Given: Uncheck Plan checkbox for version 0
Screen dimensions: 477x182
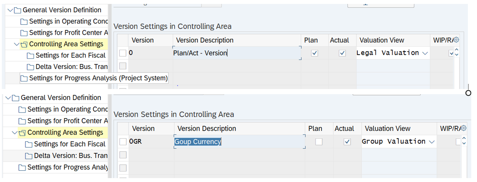Looking at the screenshot, I should pyautogui.click(x=314, y=53).
